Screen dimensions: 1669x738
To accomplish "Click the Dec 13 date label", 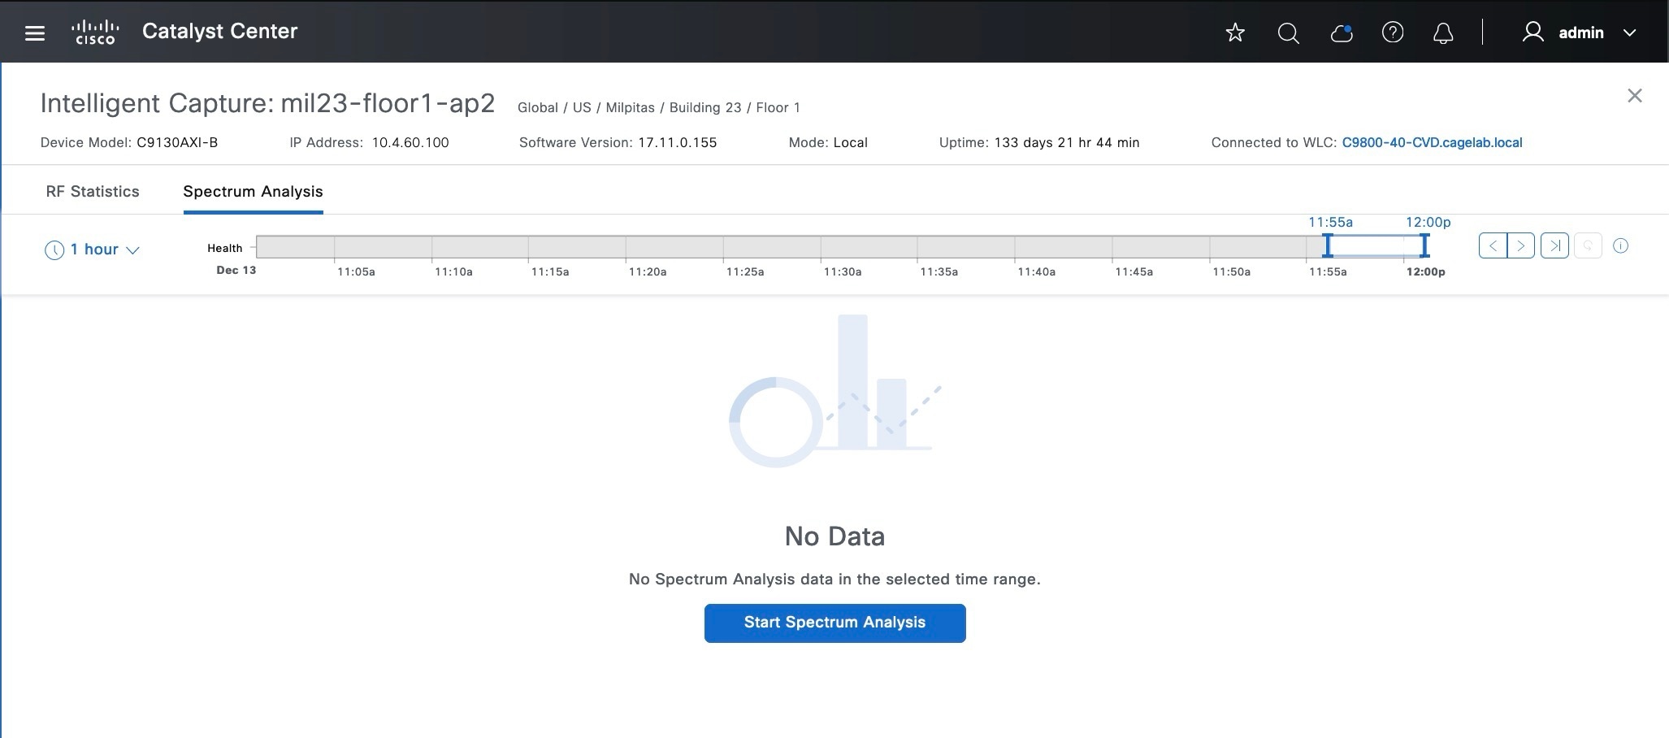I will pos(236,271).
